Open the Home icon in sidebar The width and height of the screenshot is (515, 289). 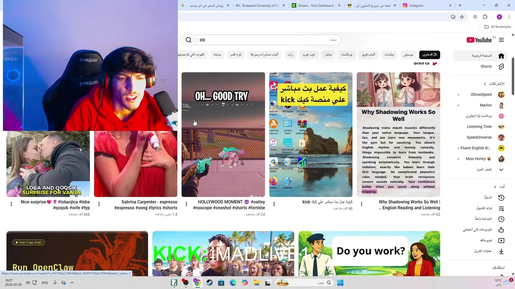501,56
